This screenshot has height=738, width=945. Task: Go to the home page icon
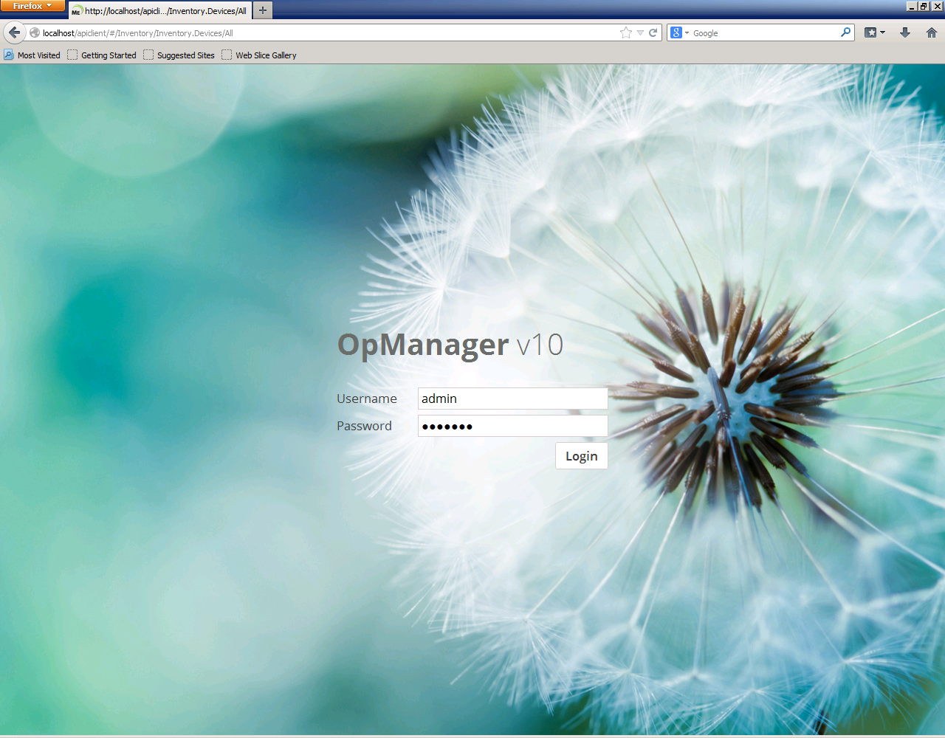(932, 32)
